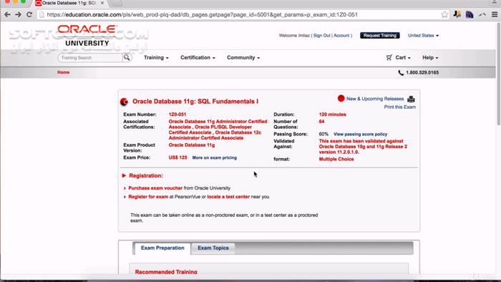Go back with browser back arrow

click(x=7, y=15)
